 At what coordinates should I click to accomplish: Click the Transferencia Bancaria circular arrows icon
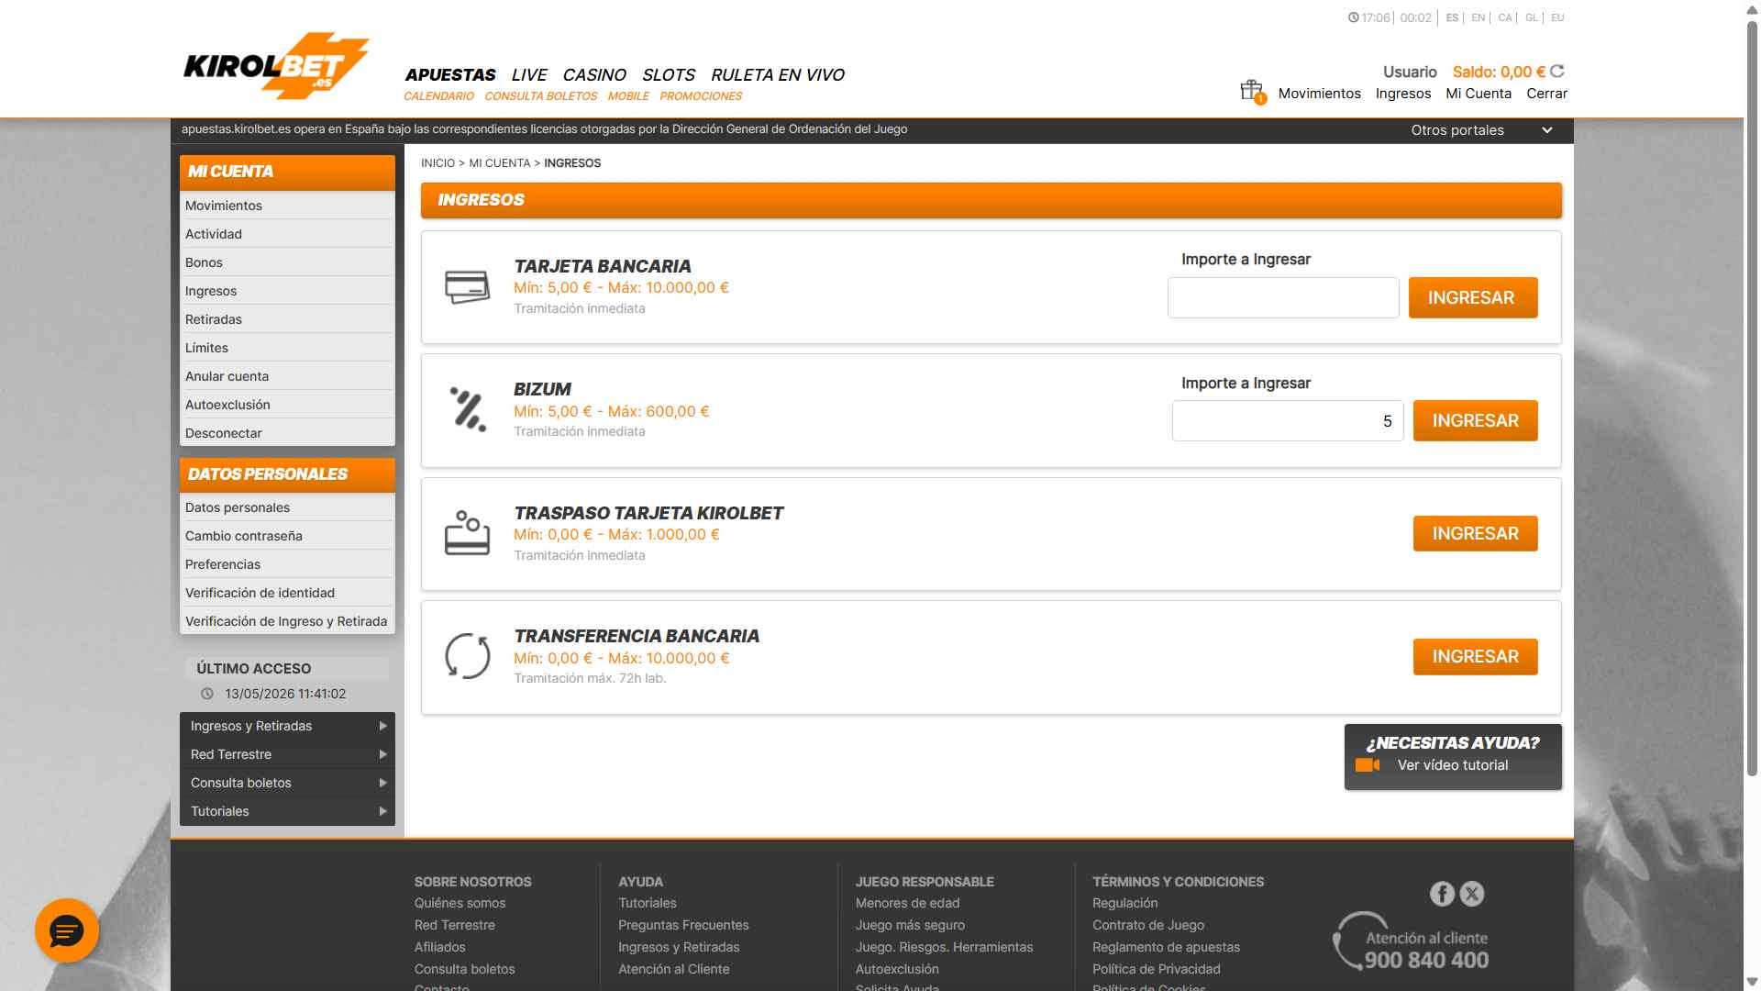(467, 656)
